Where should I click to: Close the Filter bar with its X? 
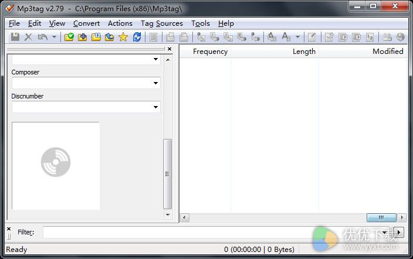(9, 229)
